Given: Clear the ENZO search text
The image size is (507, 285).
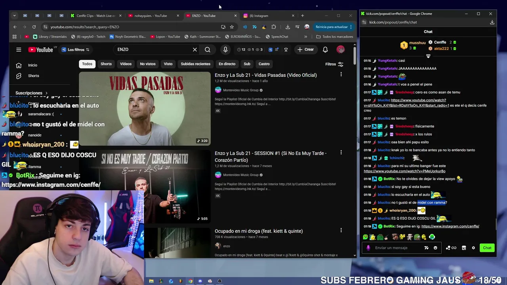Looking at the screenshot, I should click(195, 49).
